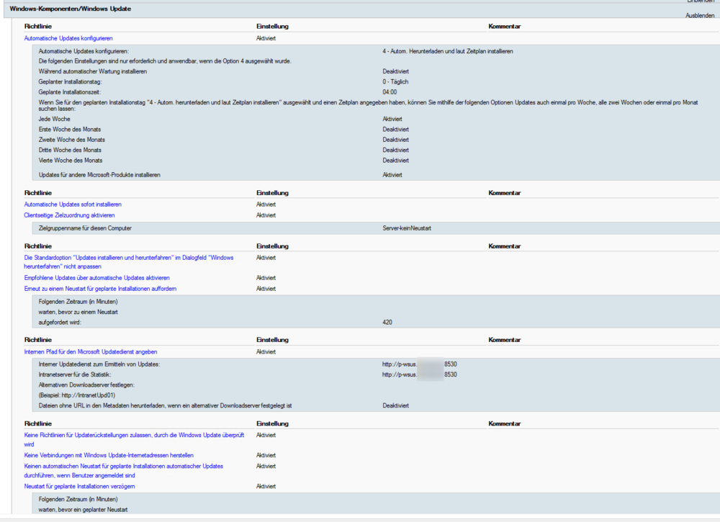Click the 'Interner Updatedienst zum Ermitteln' WSUS URL
This screenshot has width=720, height=522.
(419, 364)
